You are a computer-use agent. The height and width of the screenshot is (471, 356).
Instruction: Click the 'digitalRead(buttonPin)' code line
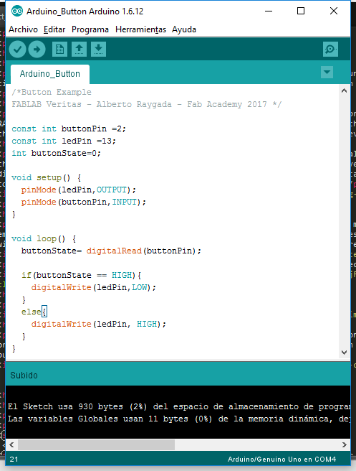tap(111, 251)
